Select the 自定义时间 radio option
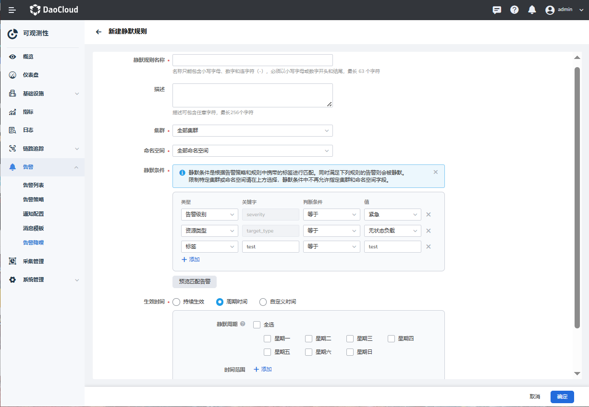589x407 pixels. (263, 302)
